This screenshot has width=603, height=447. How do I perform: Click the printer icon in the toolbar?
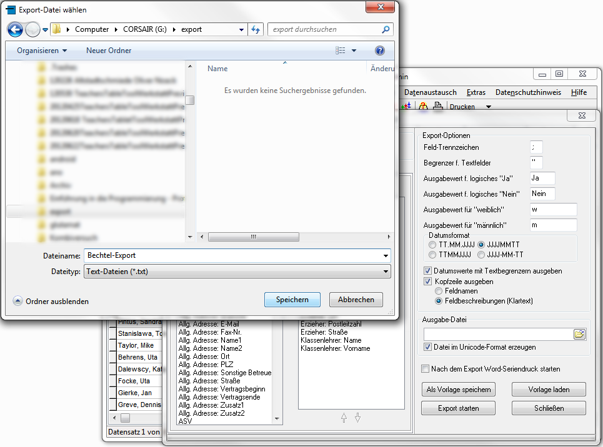[x=438, y=107]
